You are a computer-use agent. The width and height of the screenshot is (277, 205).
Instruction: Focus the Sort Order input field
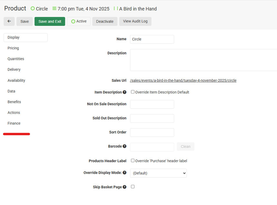152,133
